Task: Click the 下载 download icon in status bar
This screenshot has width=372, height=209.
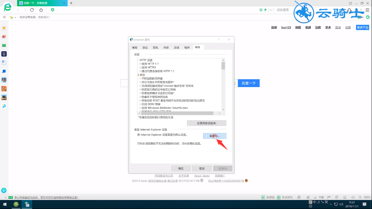Action: pyautogui.click(x=315, y=197)
